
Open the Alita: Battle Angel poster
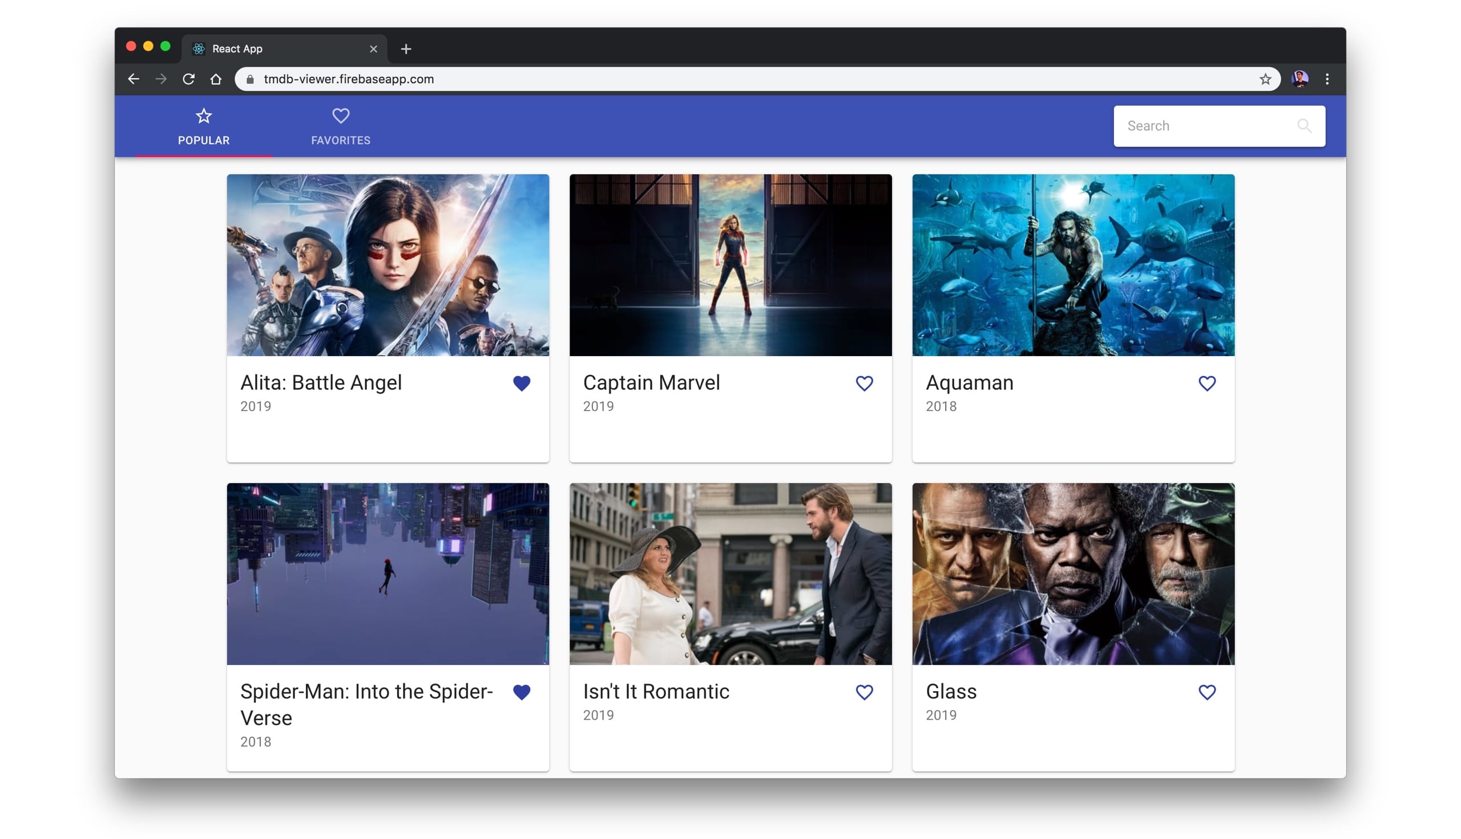click(388, 265)
